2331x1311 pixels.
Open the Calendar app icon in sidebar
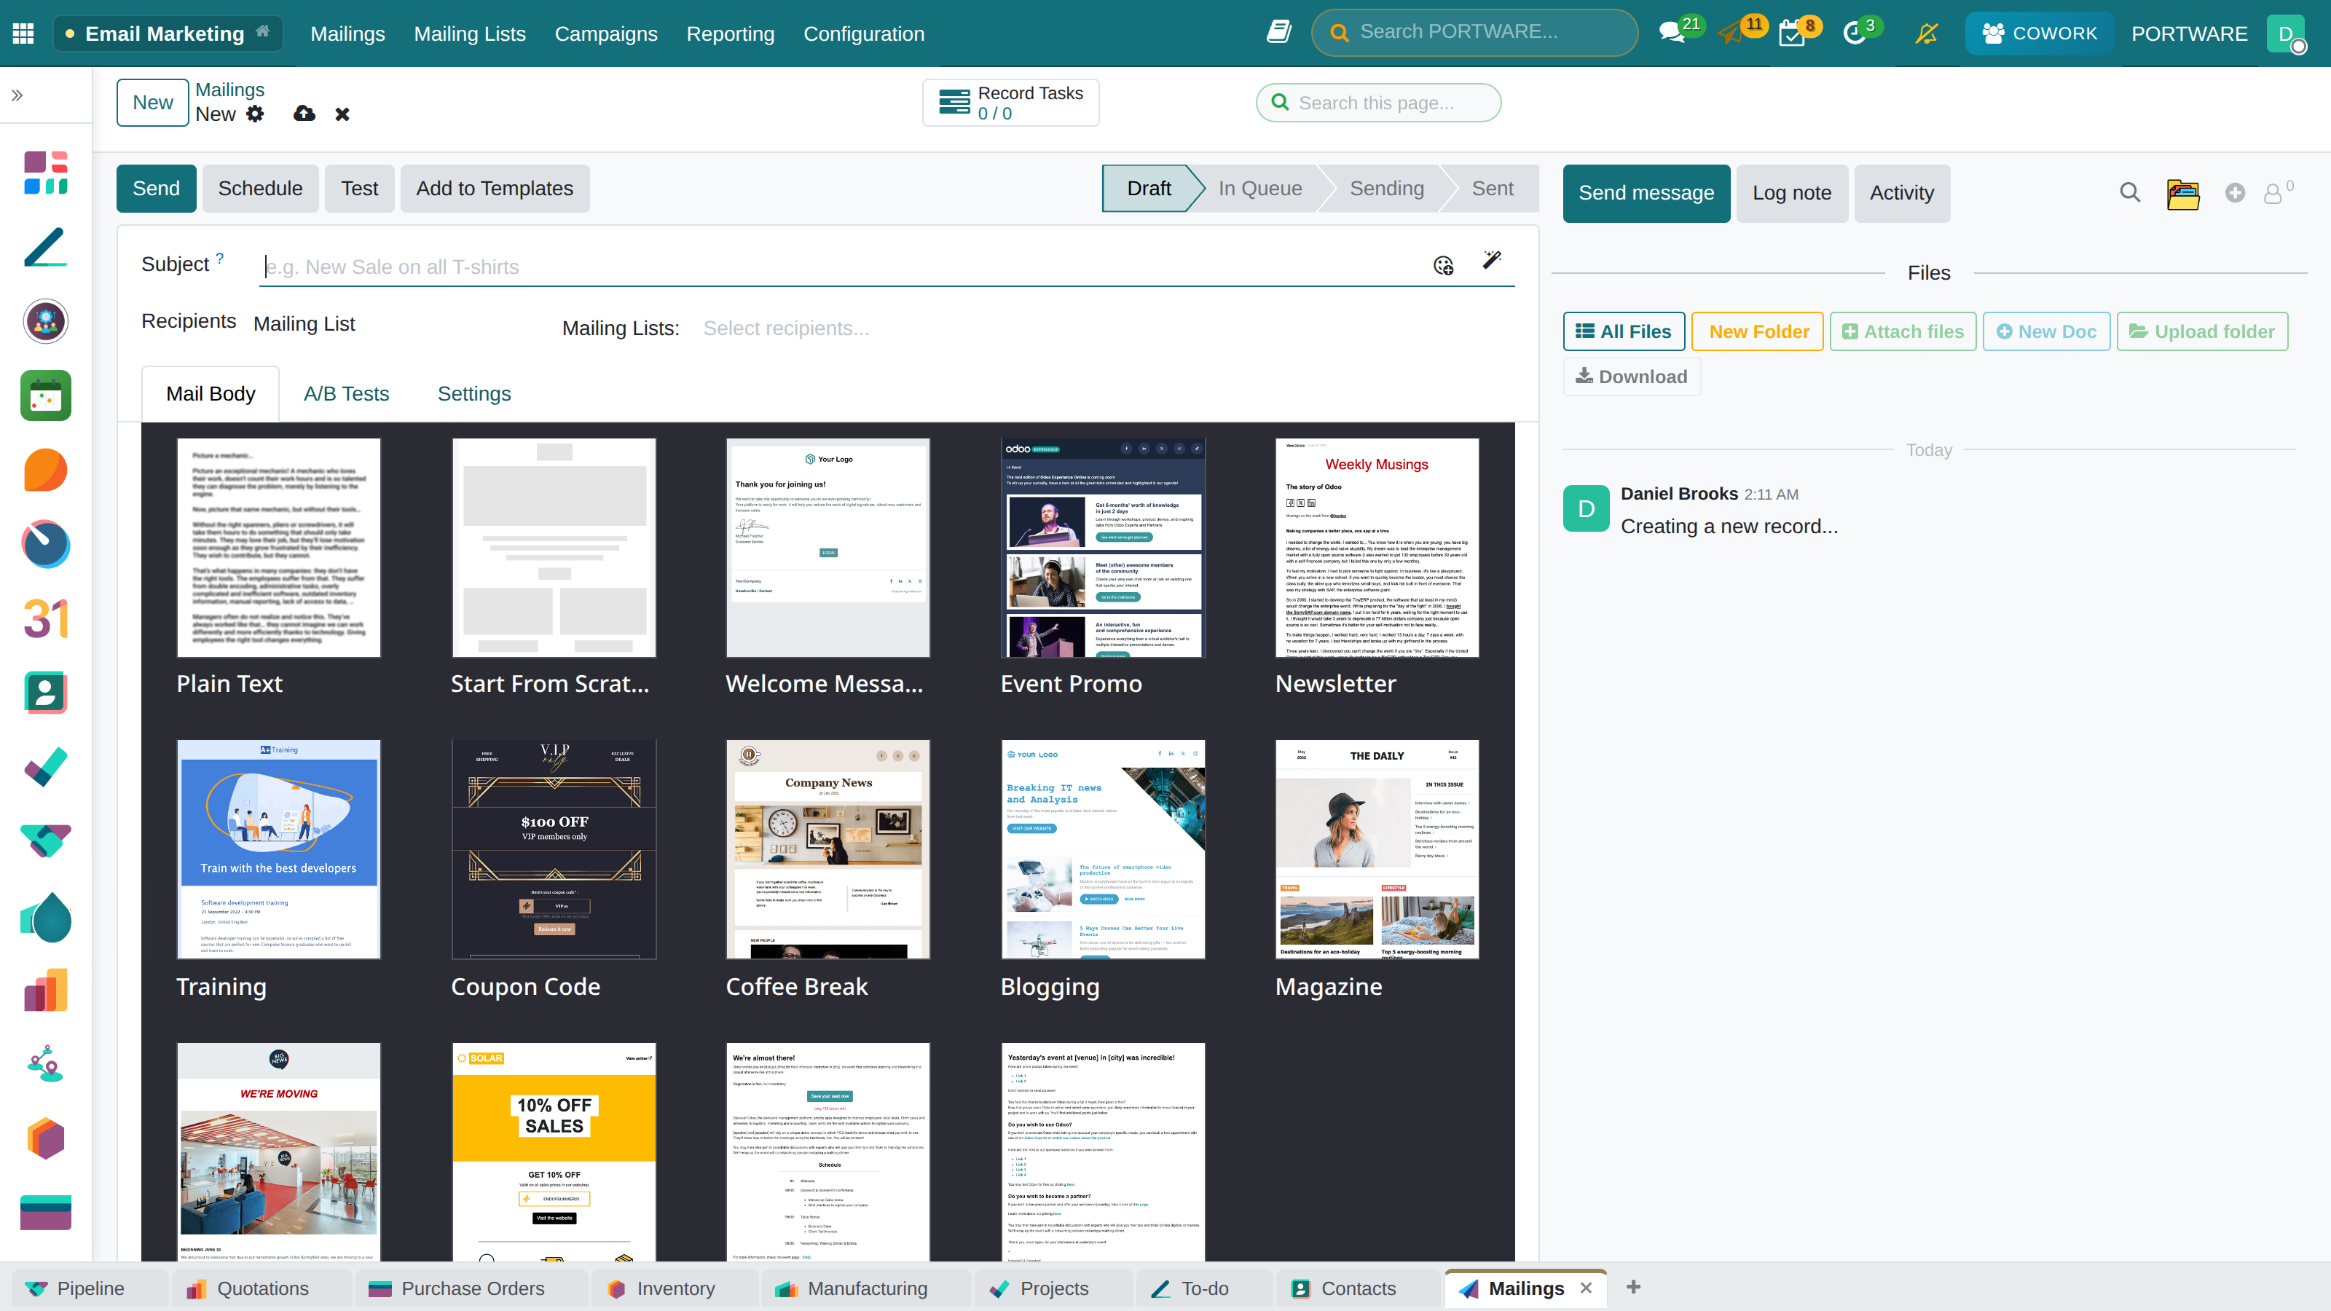[x=45, y=395]
